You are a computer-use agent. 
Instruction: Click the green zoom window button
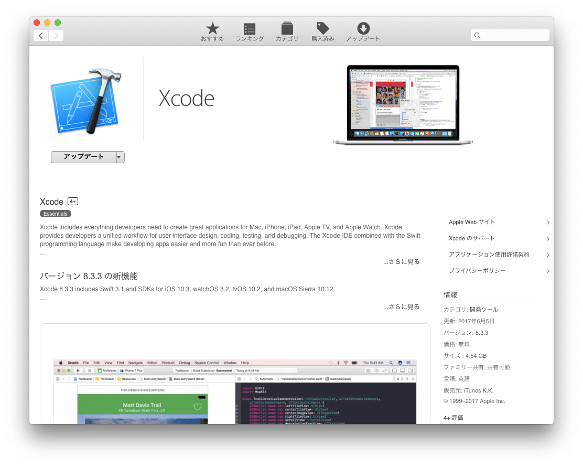pos(58,23)
